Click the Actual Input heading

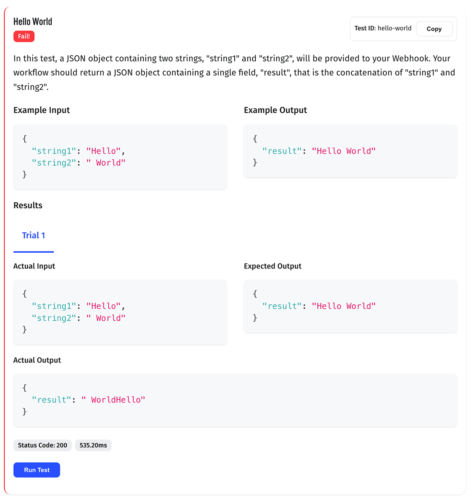click(x=34, y=266)
